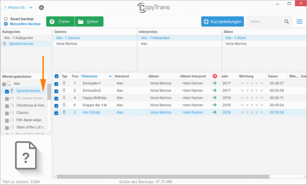Image resolution: width=307 pixels, height=185 pixels.
Task: Toggle the Alex device playlist checkbox
Action: 4,84
